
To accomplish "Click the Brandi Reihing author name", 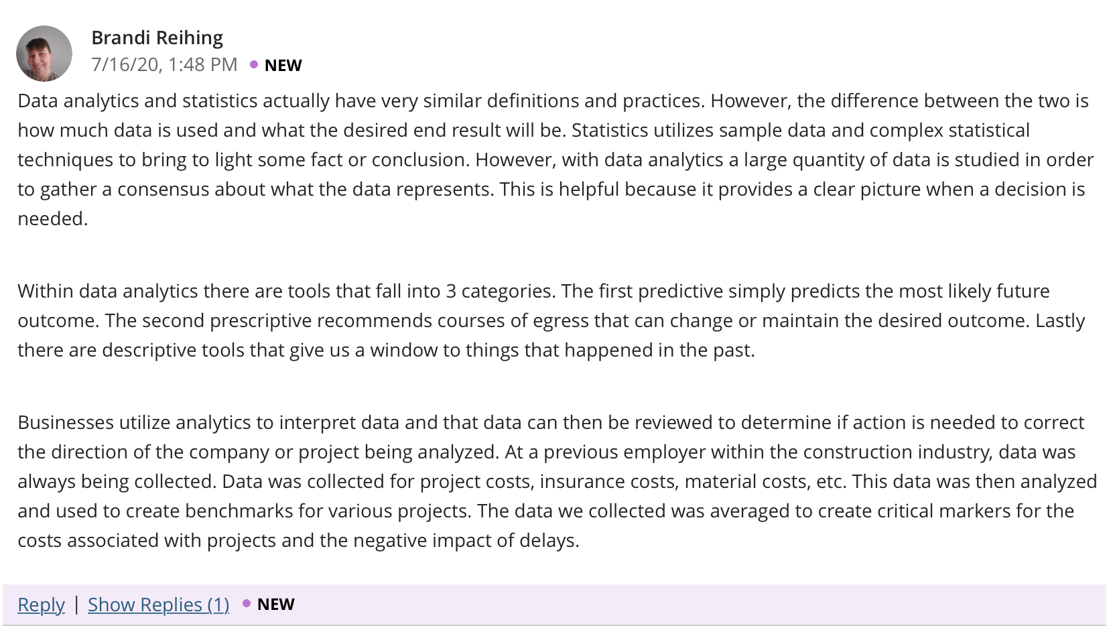I will coord(157,38).
